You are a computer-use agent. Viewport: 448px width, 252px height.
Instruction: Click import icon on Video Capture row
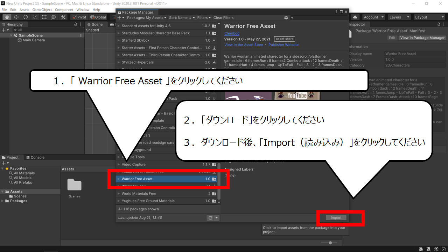(x=214, y=164)
